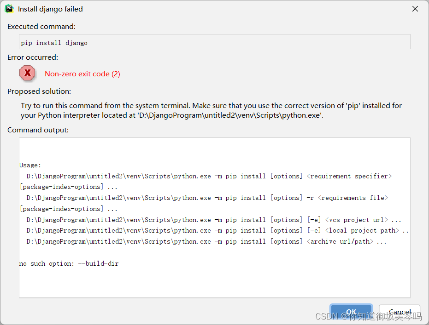Image resolution: width=429 pixels, height=325 pixels.
Task: Click the 'Error occurred:' label
Action: (33, 57)
